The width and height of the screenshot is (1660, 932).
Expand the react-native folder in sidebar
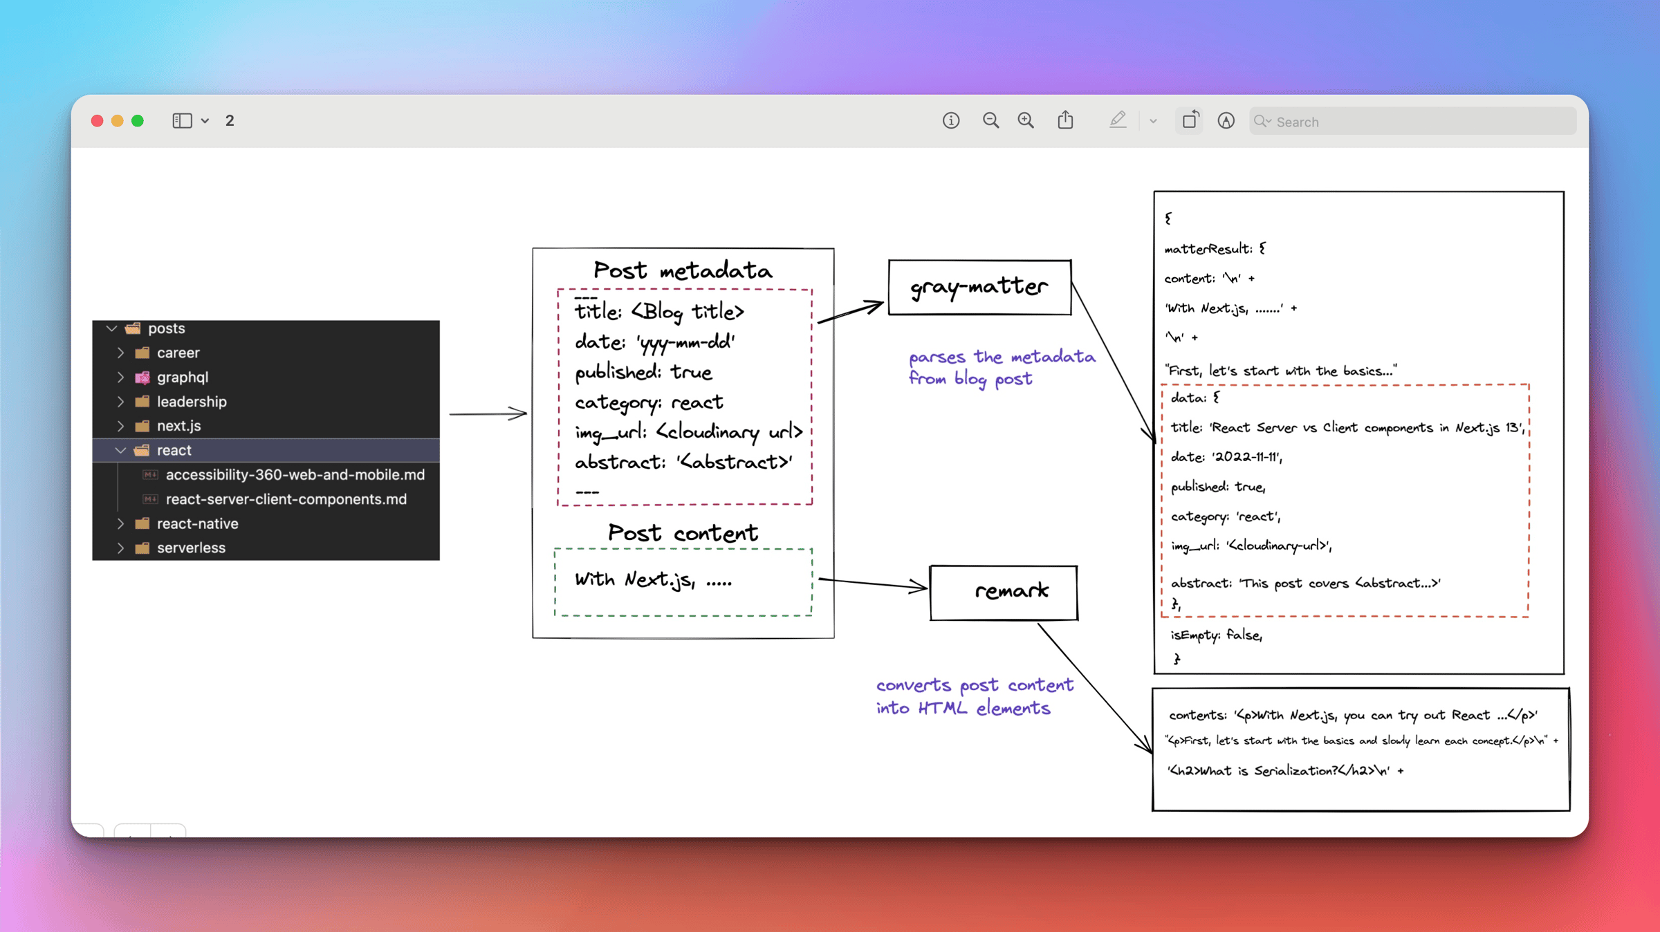(x=122, y=523)
